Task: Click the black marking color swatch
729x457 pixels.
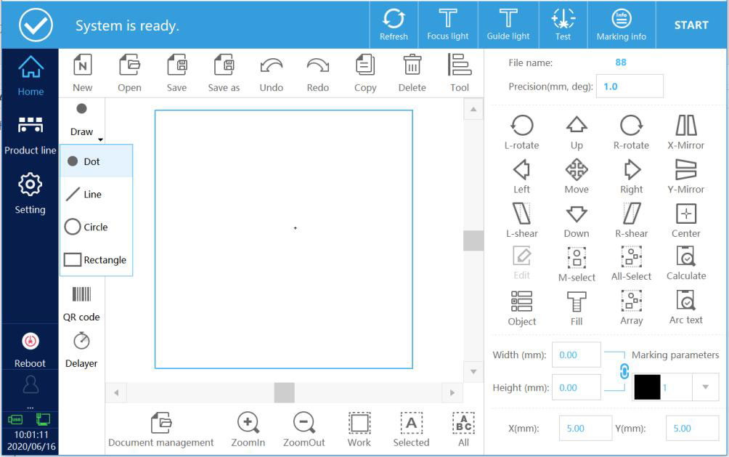Action: click(x=647, y=387)
